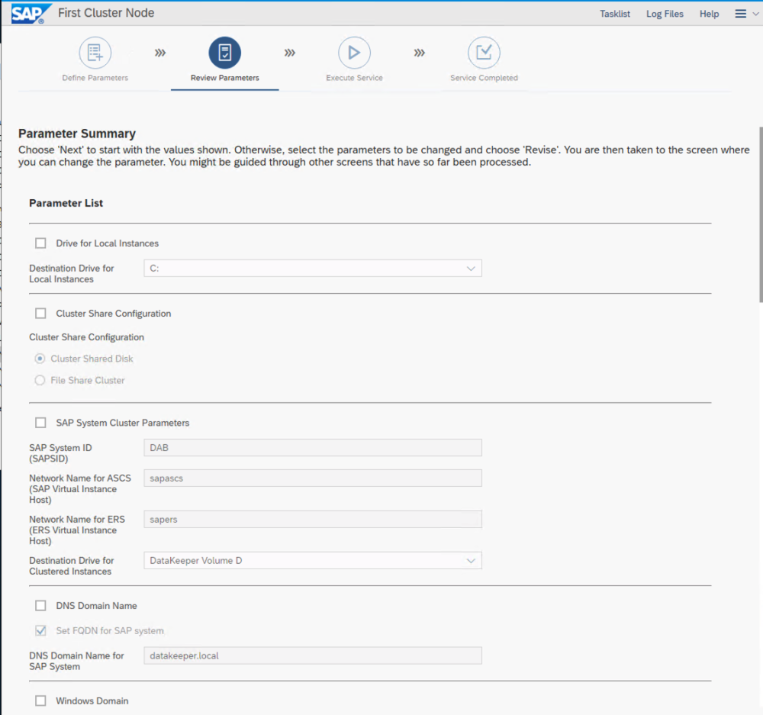Open Destination Drive for Clustered Instances dropdown
Screen dimensions: 763x715
pyautogui.click(x=313, y=561)
